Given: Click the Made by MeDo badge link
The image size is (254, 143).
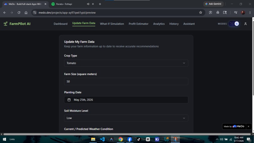Looking at the screenshot, I should coord(234,126).
